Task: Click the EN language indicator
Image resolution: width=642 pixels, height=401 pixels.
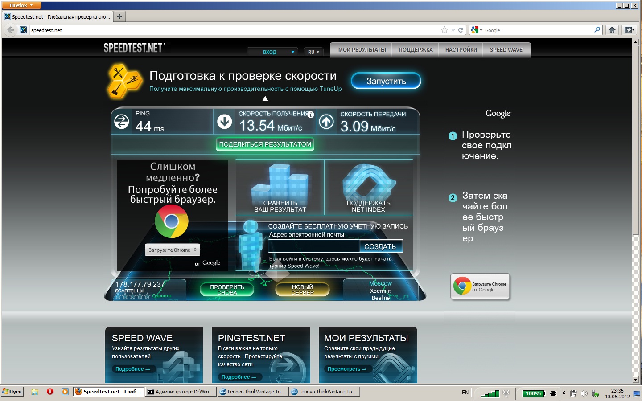Action: (x=465, y=393)
